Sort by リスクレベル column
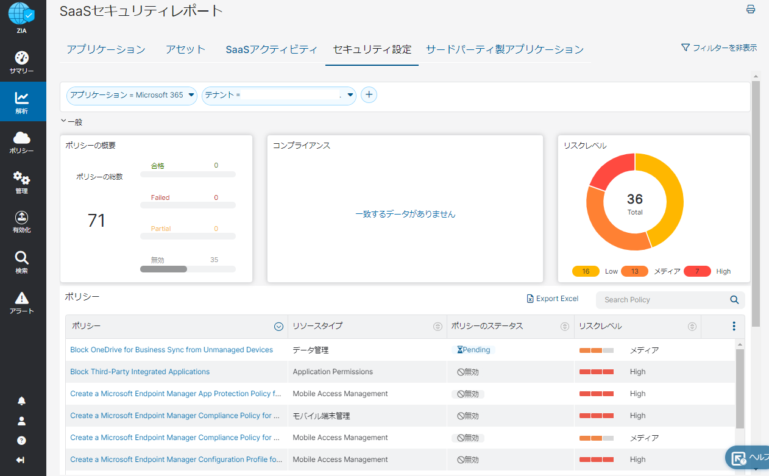Viewport: 769px width, 476px height. pyautogui.click(x=692, y=327)
